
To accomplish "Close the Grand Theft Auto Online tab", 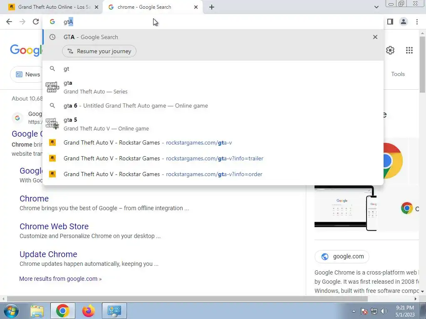I will pos(97,7).
